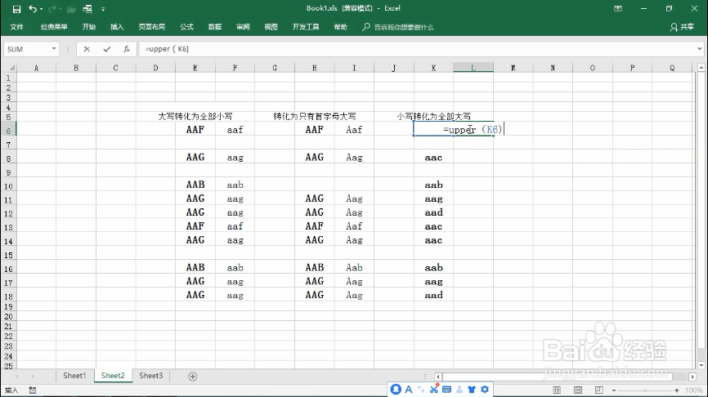Select column E header
The height and width of the screenshot is (397, 708).
coord(195,68)
